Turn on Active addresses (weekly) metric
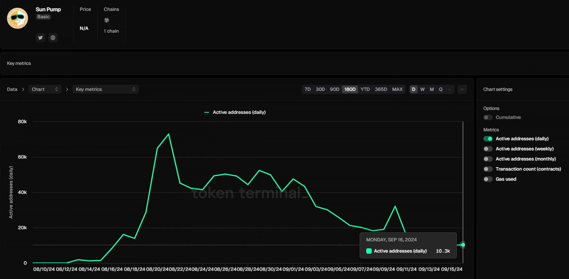This screenshot has height=279, width=569. [x=488, y=149]
